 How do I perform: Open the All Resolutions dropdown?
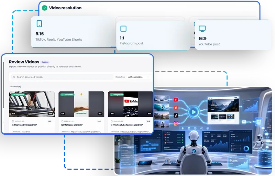click(x=139, y=77)
